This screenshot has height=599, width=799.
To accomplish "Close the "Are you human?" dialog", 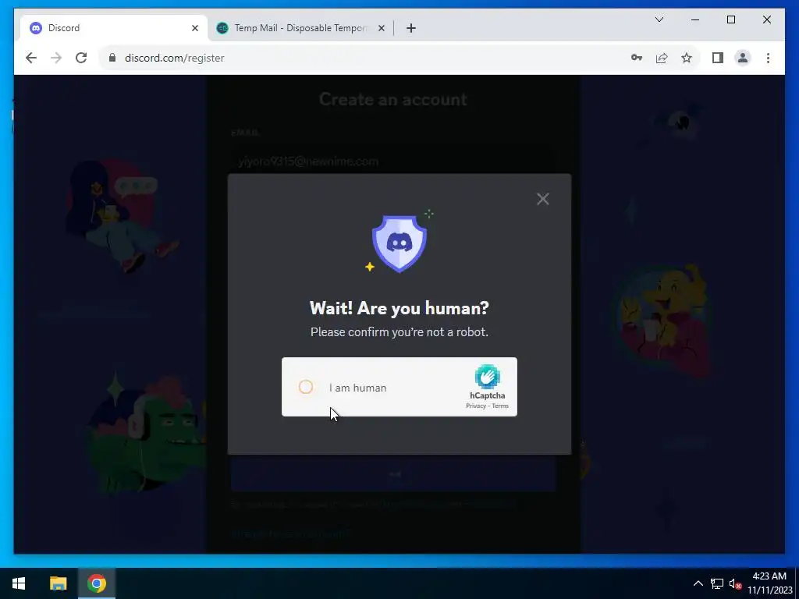I will click(543, 199).
